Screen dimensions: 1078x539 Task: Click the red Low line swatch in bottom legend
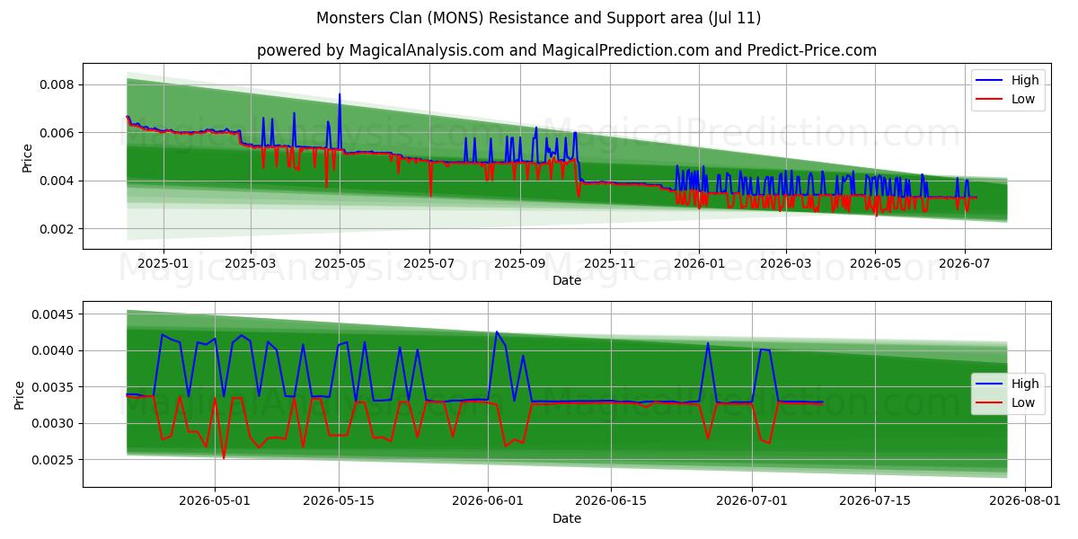(991, 403)
